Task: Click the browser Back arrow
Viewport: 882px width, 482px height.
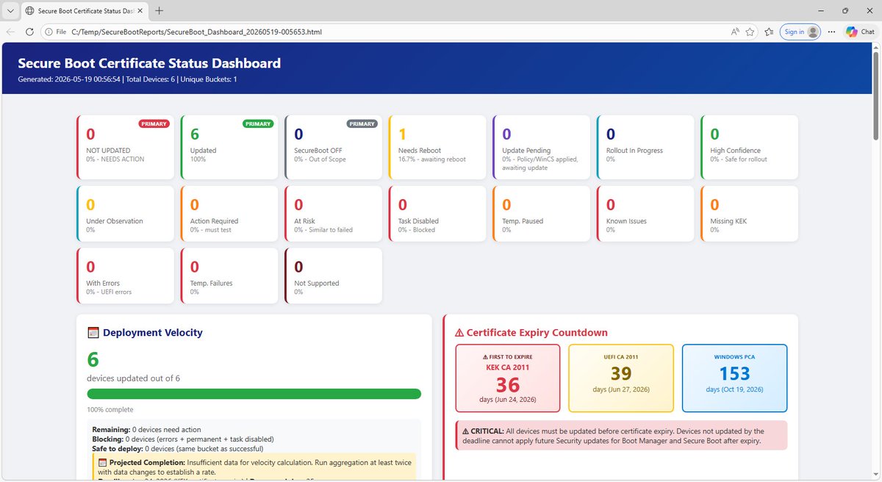Action: coord(11,32)
